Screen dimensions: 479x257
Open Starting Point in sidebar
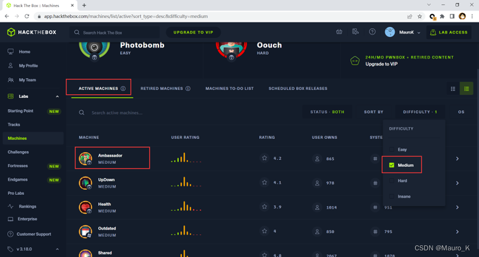(x=20, y=111)
